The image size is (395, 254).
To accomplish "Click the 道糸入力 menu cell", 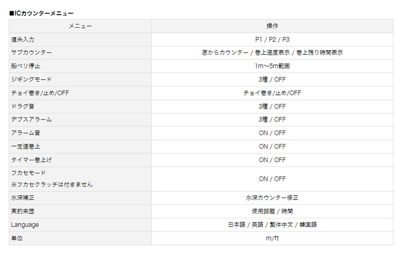I will [80, 40].
